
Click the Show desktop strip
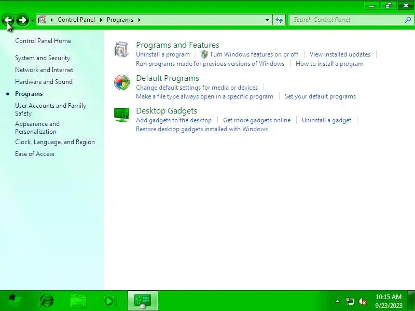click(x=411, y=301)
